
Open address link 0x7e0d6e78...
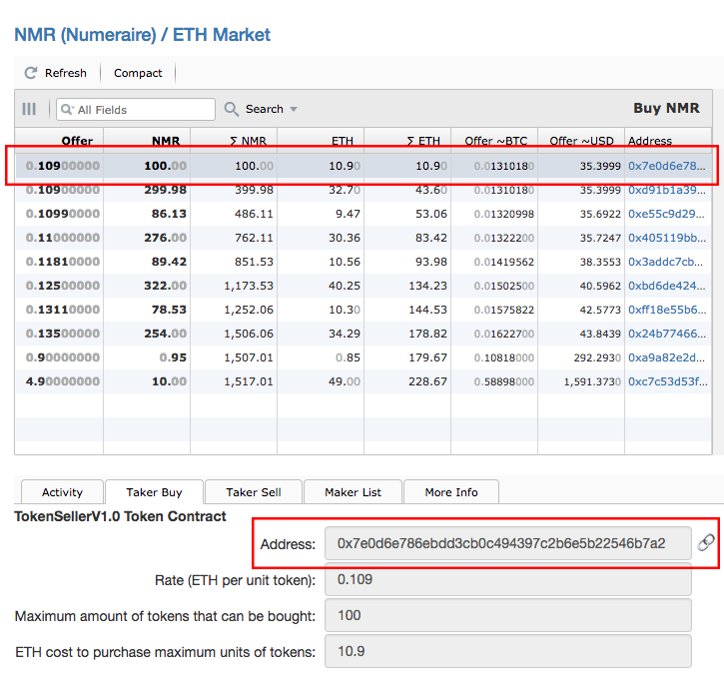(x=667, y=166)
